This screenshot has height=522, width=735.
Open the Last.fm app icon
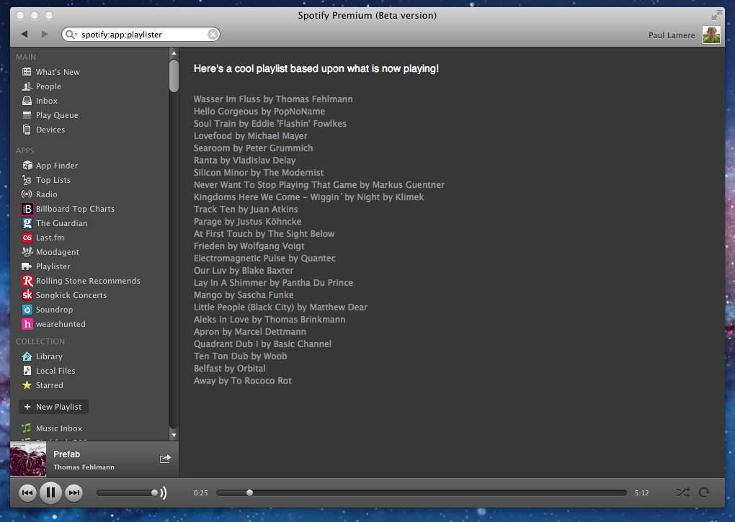pyautogui.click(x=27, y=238)
